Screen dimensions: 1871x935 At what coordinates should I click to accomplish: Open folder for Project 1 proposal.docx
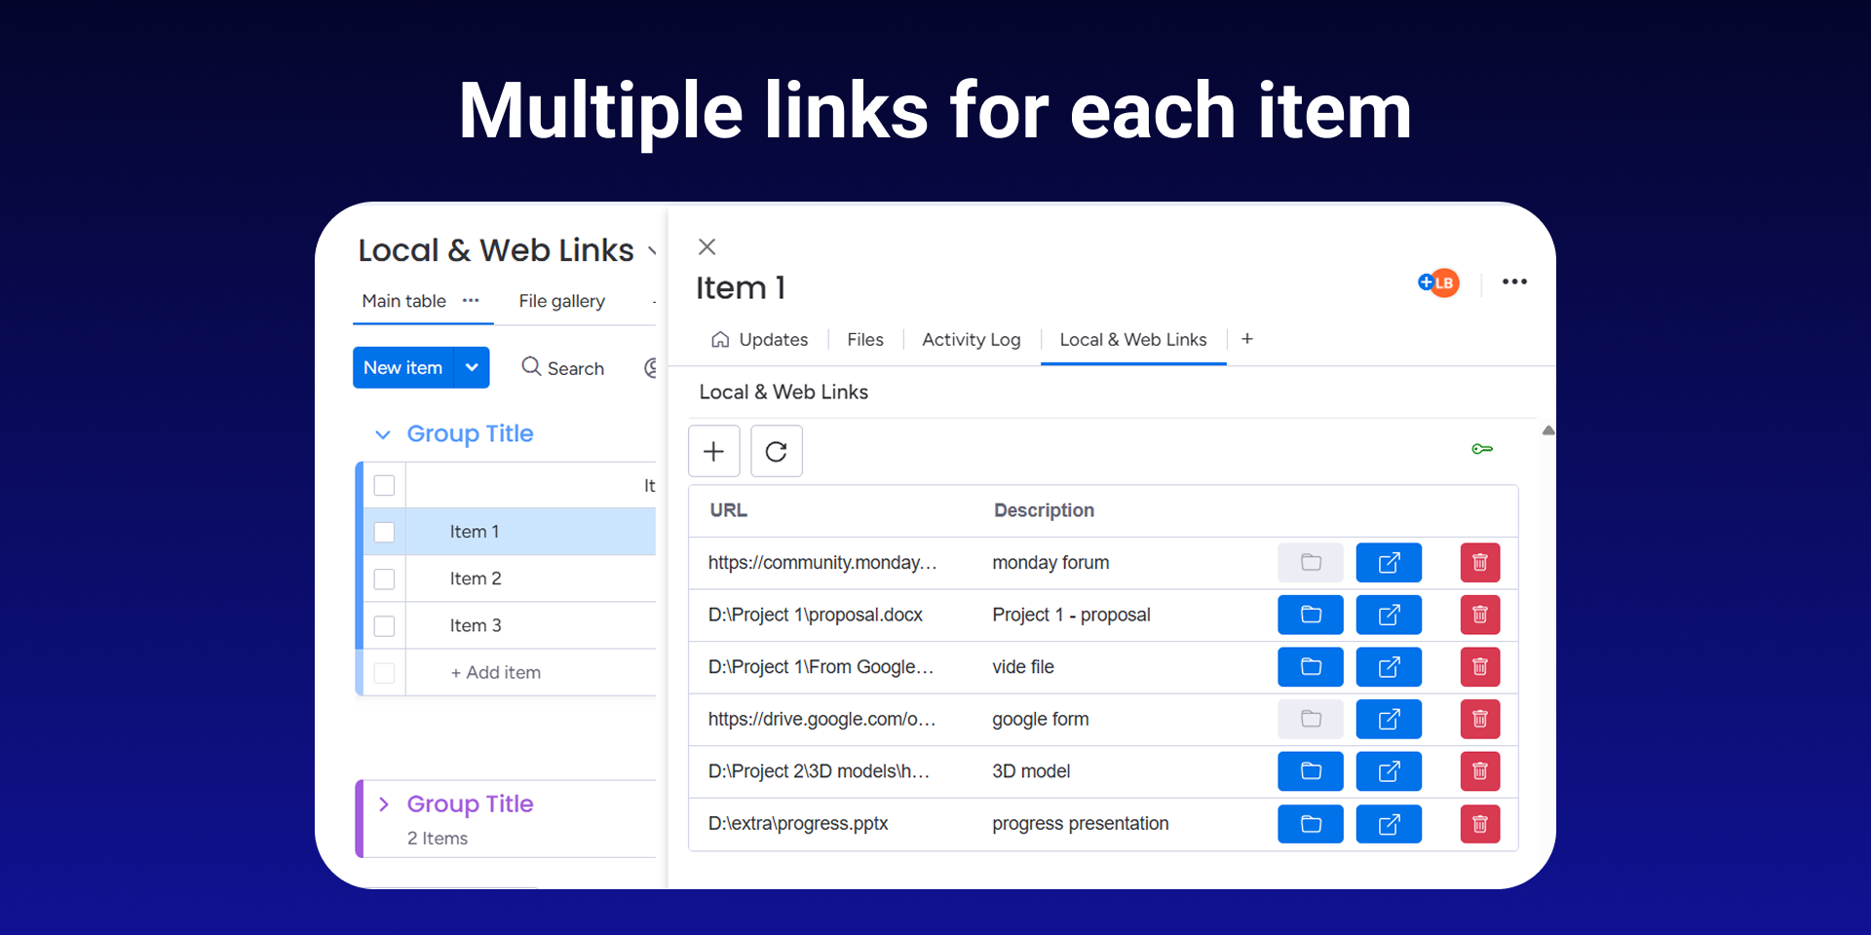click(x=1310, y=615)
